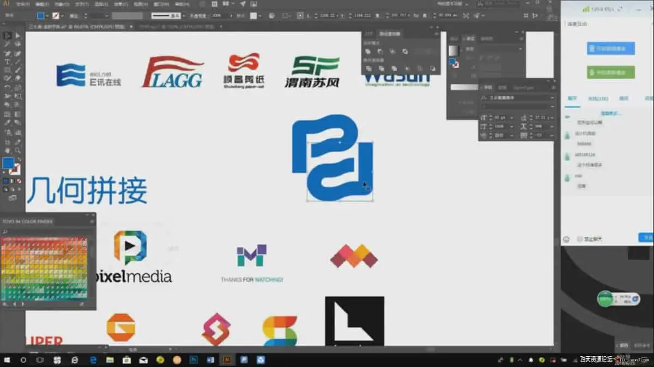Click the 查看更多 link in chat

(x=611, y=113)
